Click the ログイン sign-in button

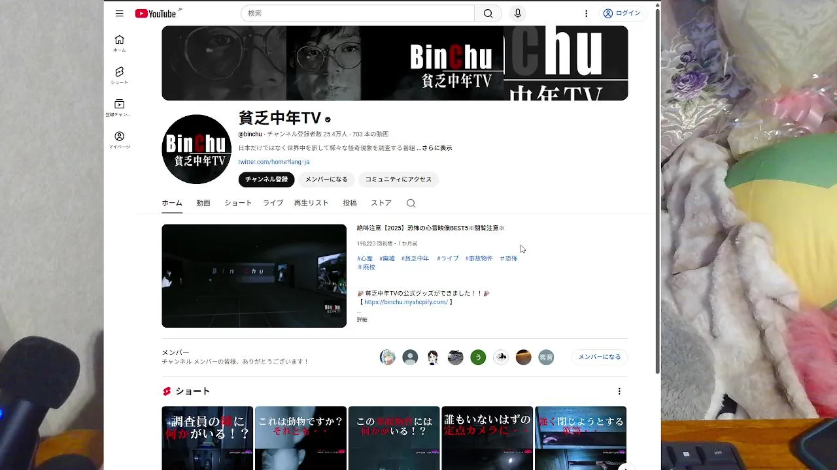click(622, 13)
